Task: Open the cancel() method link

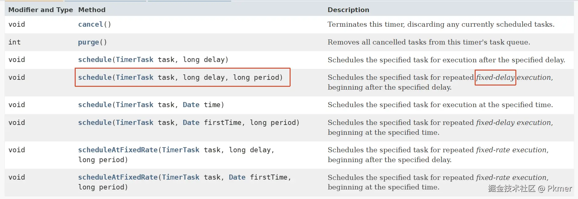Action: point(91,24)
